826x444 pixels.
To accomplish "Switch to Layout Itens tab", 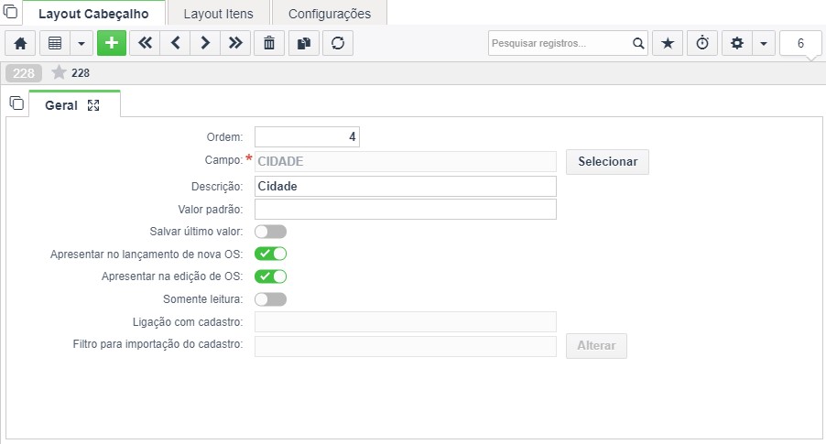I will [218, 14].
